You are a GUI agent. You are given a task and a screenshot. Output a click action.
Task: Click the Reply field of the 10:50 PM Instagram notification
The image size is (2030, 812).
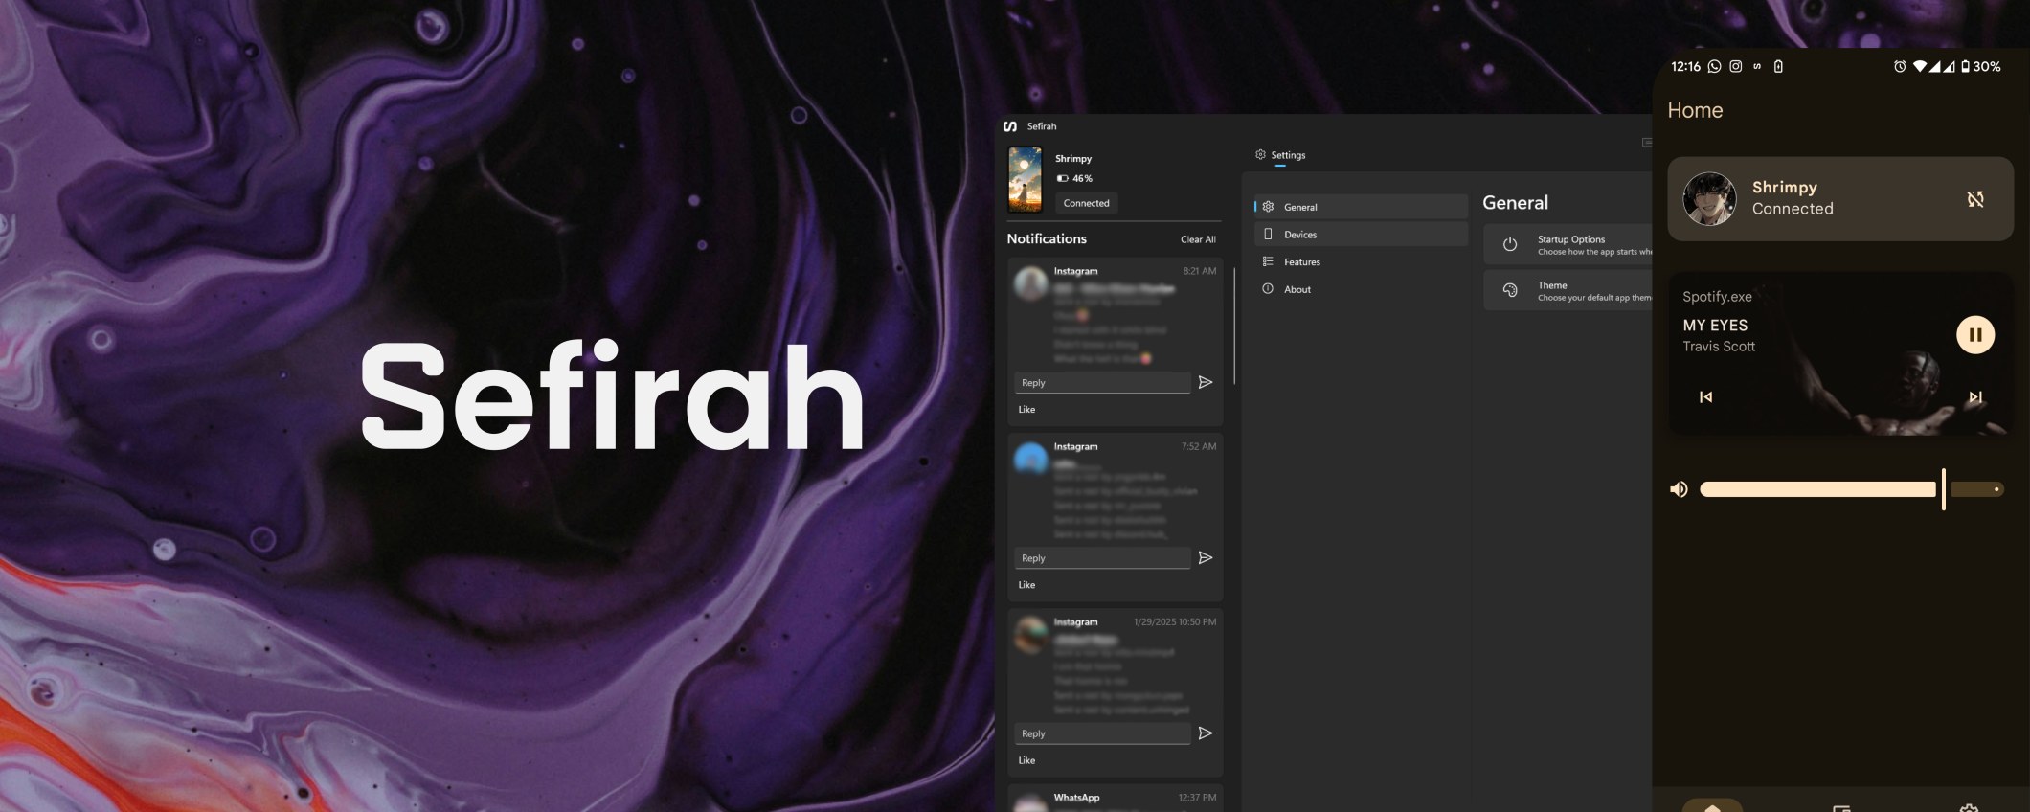1102,733
